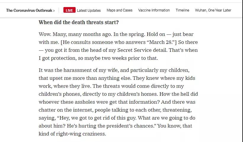Select Timeline in the top bar
The width and height of the screenshot is (243, 142).
click(x=182, y=10)
